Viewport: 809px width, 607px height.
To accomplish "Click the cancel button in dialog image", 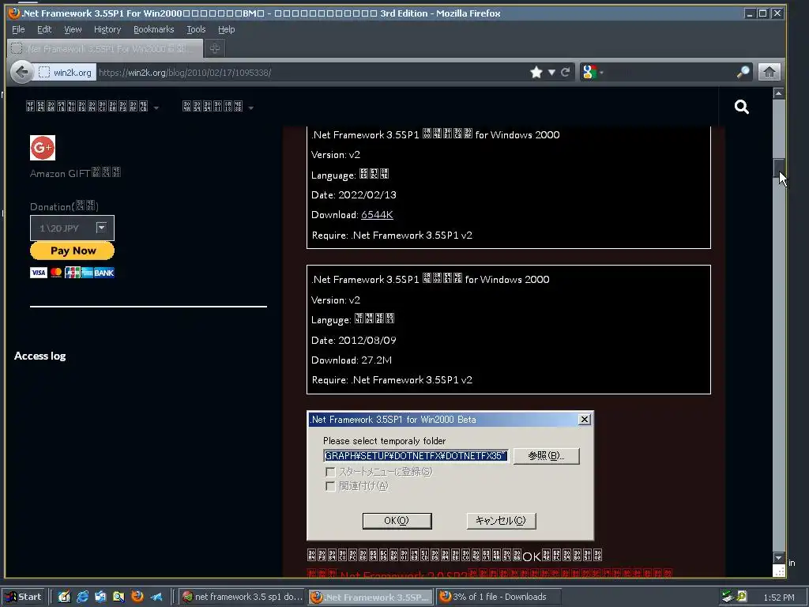I will coord(501,521).
